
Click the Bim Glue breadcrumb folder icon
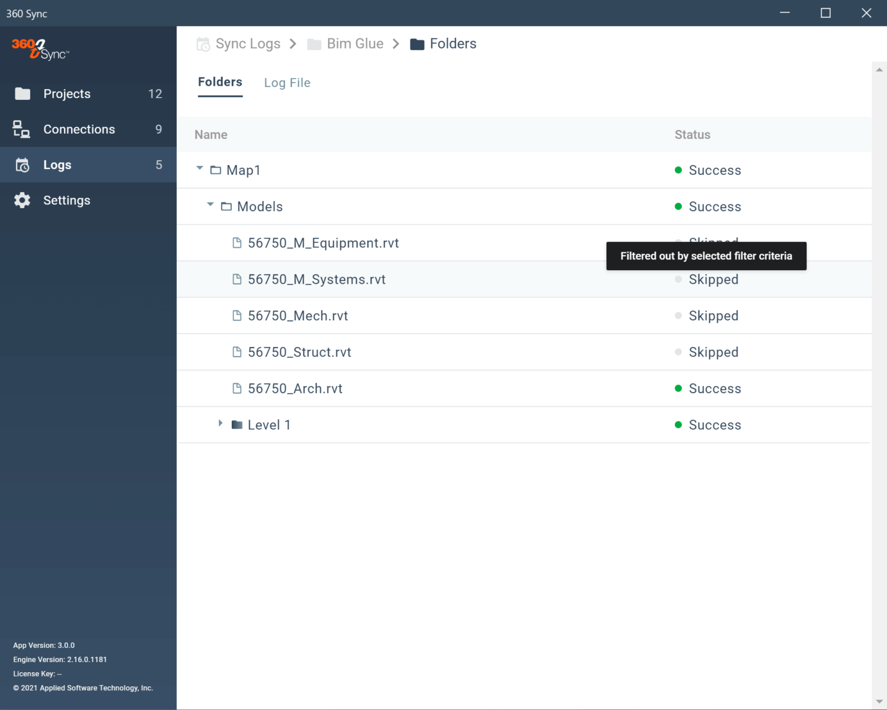[x=314, y=44]
